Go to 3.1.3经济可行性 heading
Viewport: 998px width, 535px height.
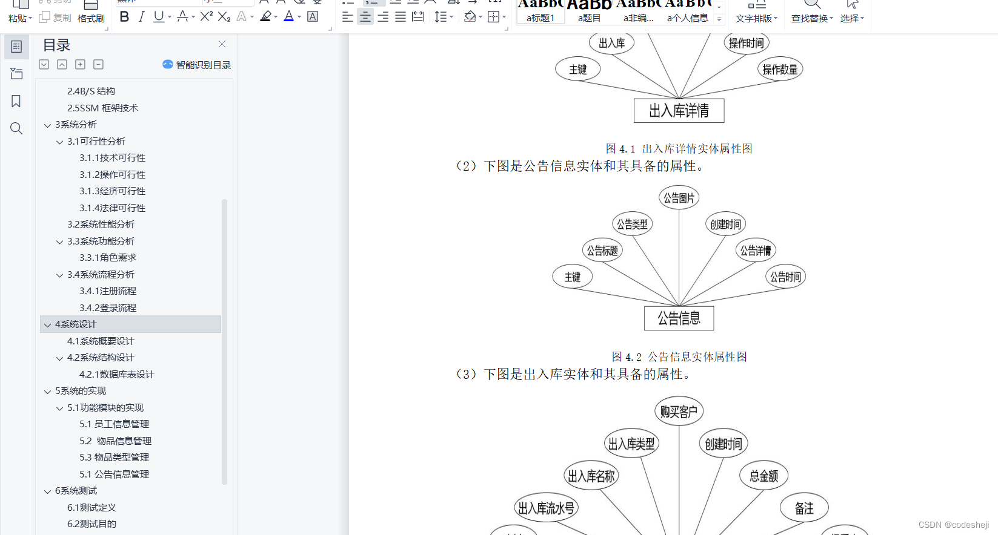coord(113,191)
